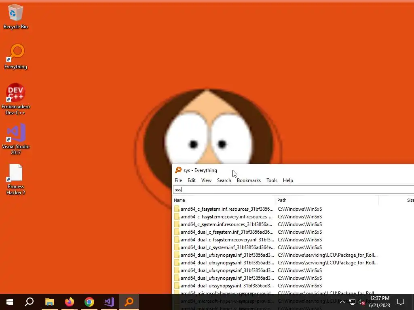
Task: Sort results by the Path column
Action: click(x=327, y=200)
